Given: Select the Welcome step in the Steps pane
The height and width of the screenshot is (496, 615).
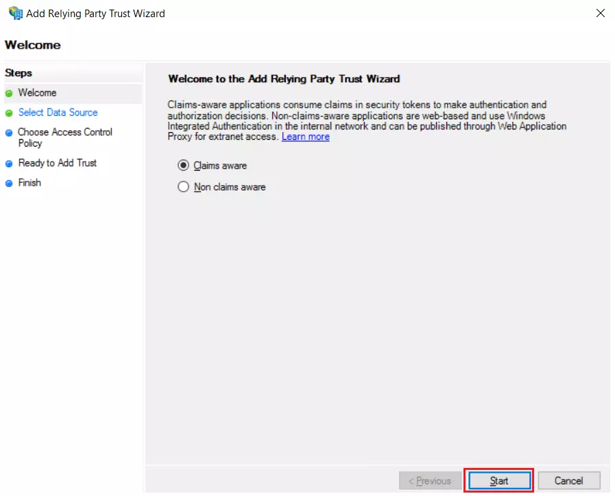Looking at the screenshot, I should [38, 92].
